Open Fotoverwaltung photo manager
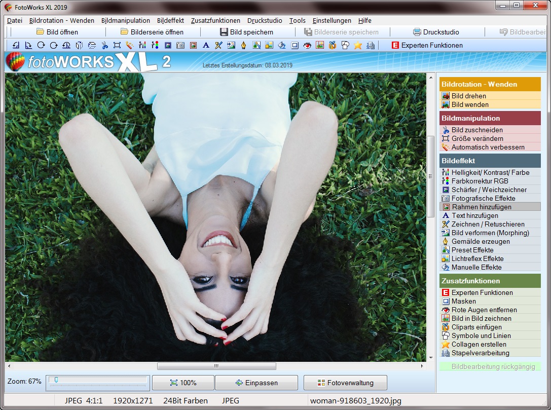 [345, 383]
